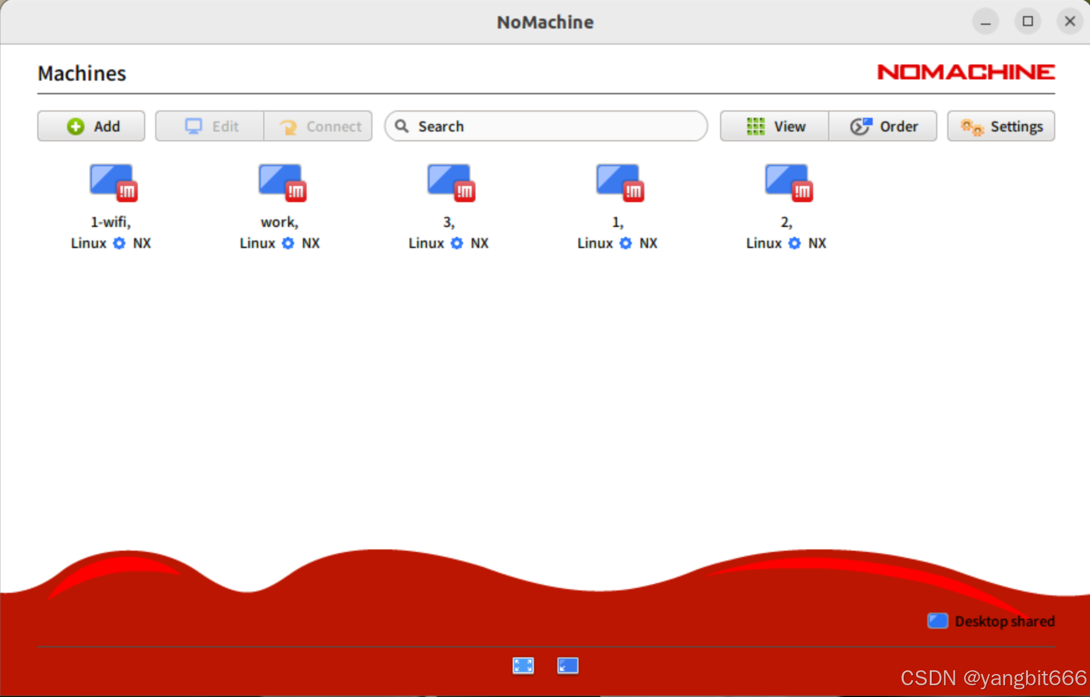Click the Add button to create a connection
This screenshot has height=697, width=1090.
(x=91, y=126)
